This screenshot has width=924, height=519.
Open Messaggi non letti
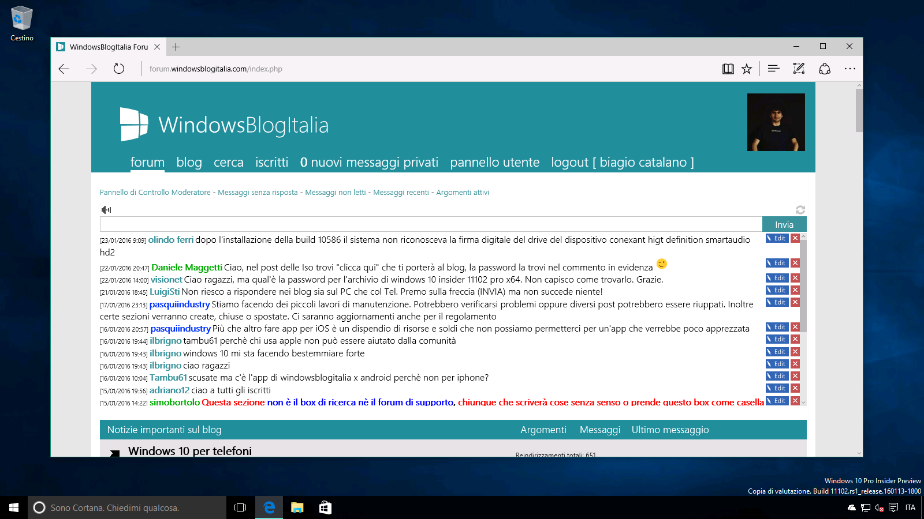point(336,193)
